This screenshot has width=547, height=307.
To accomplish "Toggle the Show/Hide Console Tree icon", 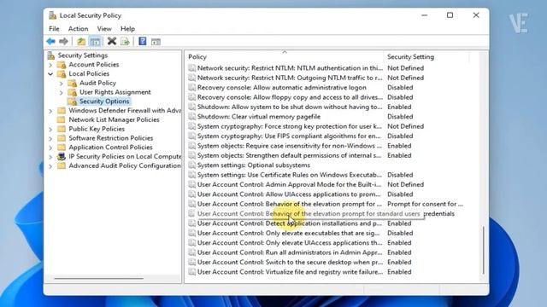I will [x=95, y=42].
